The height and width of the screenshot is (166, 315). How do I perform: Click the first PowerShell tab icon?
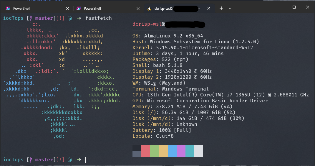pos(8,9)
